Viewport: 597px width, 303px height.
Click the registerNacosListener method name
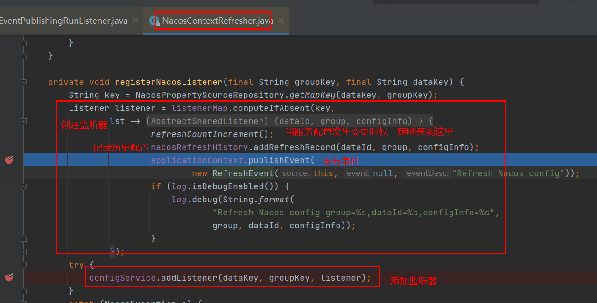(169, 82)
